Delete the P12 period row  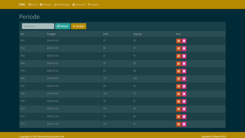coord(184,124)
